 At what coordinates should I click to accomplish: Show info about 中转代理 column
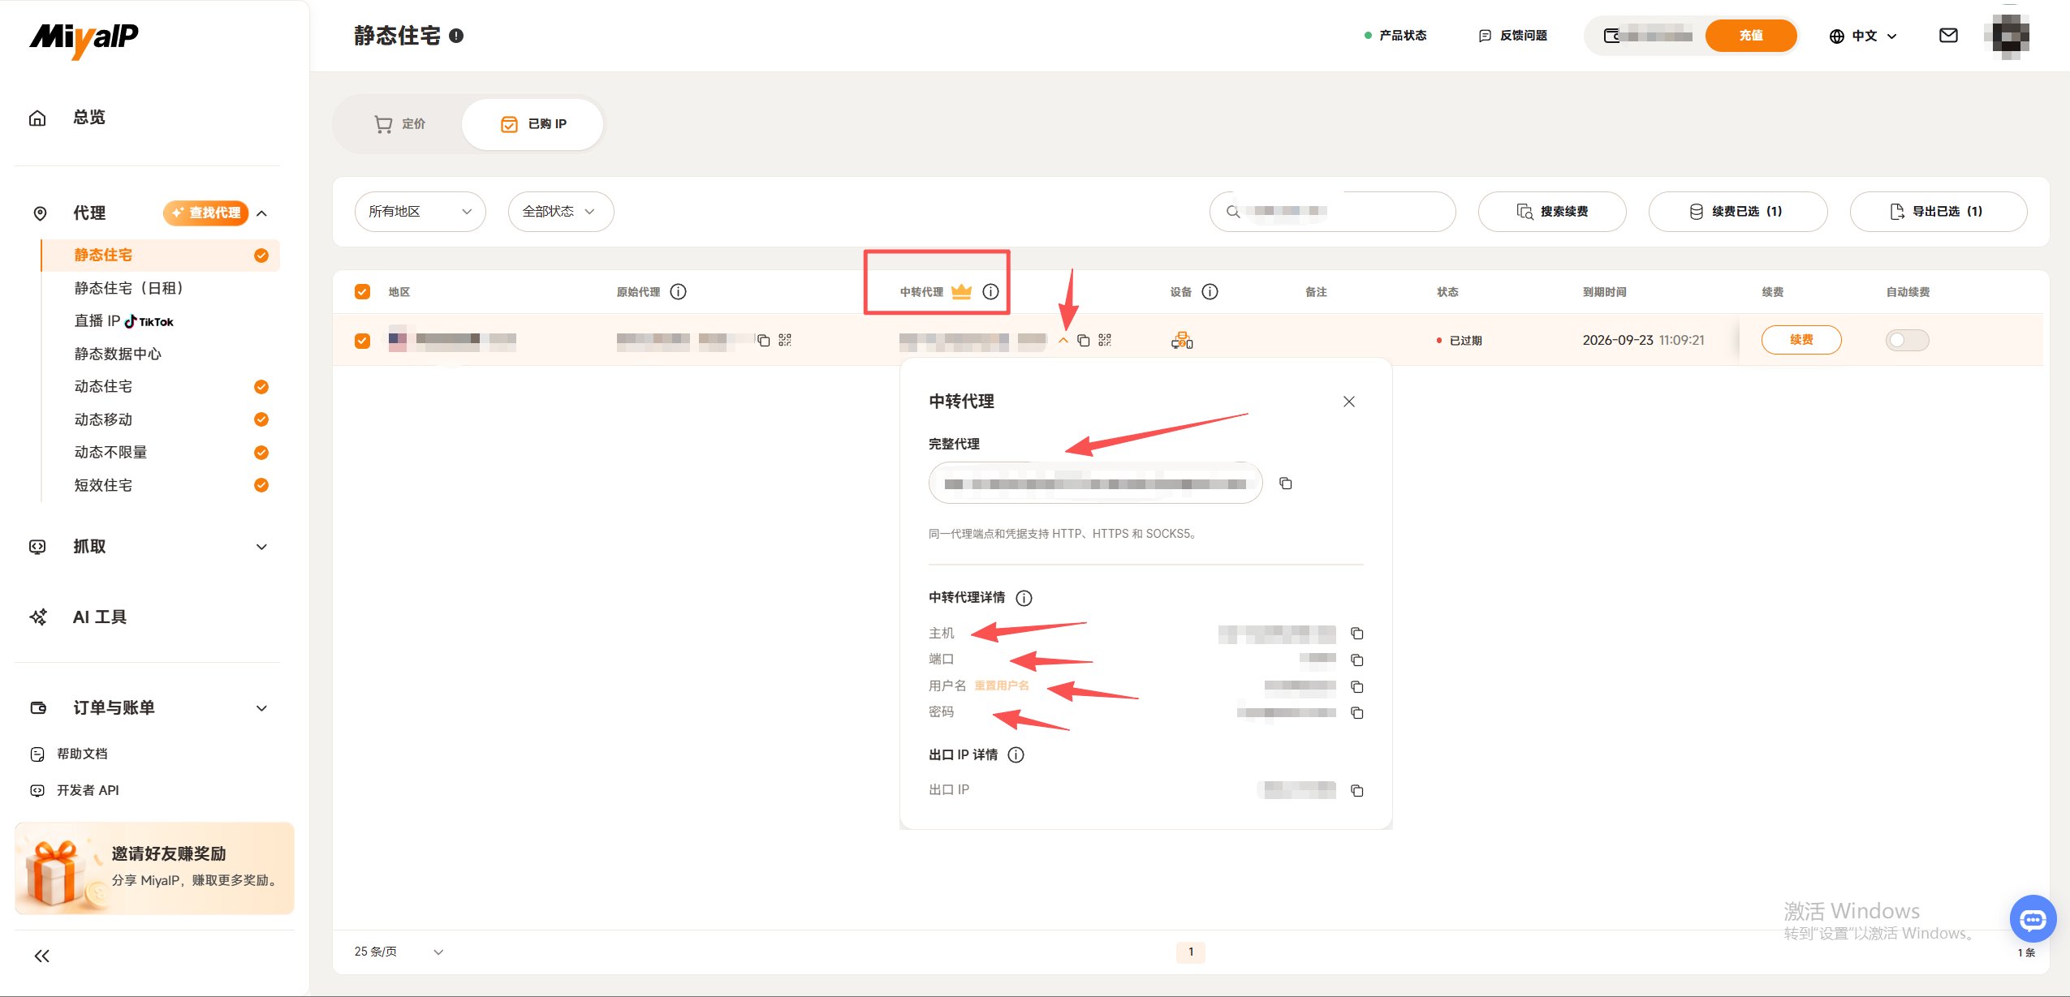point(990,292)
